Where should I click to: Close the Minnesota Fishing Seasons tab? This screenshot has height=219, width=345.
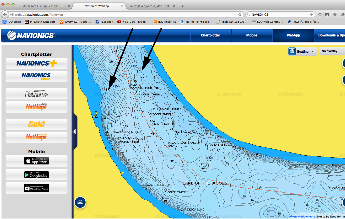(69, 6)
